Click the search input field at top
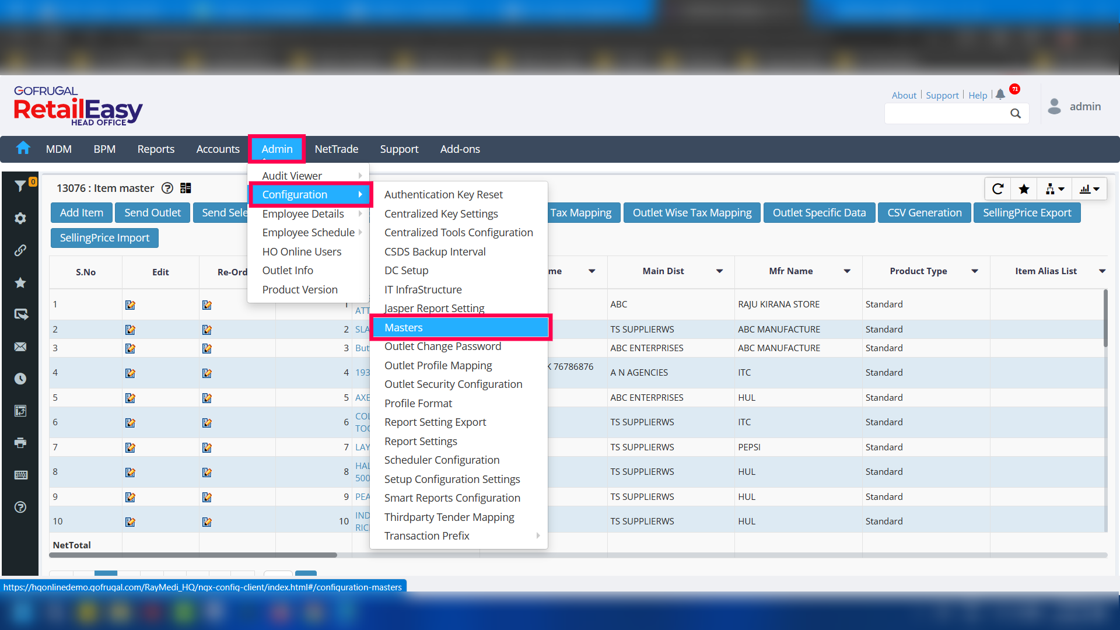The image size is (1120, 630). tap(946, 113)
